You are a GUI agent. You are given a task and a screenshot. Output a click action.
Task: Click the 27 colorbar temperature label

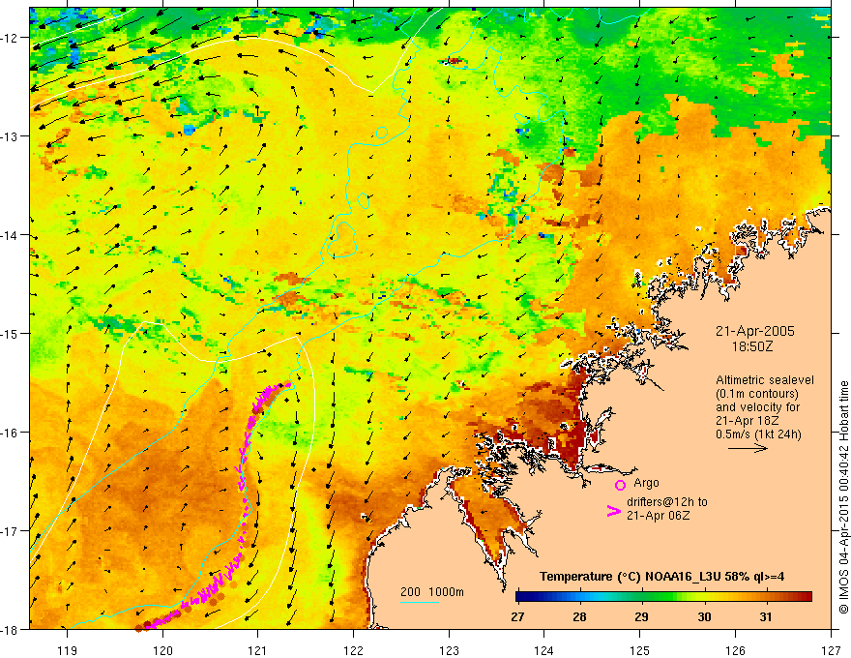(517, 616)
